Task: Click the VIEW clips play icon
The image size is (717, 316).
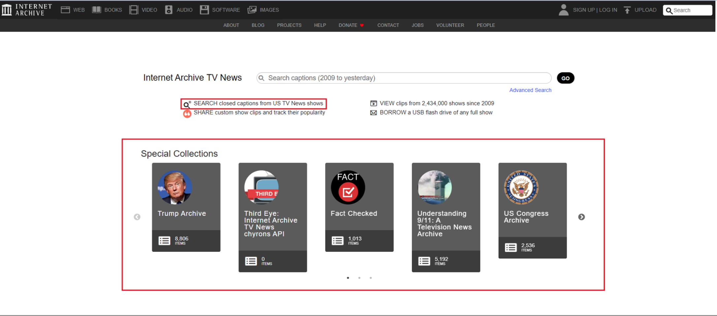Action: tap(374, 103)
